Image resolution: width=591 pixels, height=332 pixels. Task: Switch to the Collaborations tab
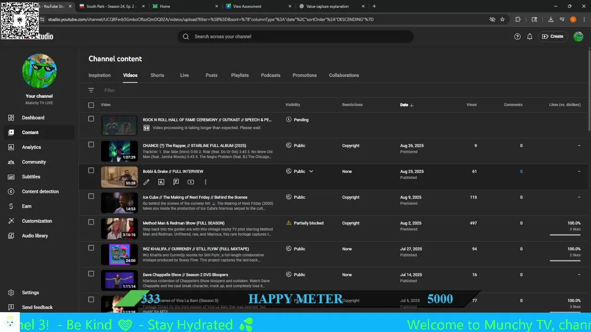344,75
